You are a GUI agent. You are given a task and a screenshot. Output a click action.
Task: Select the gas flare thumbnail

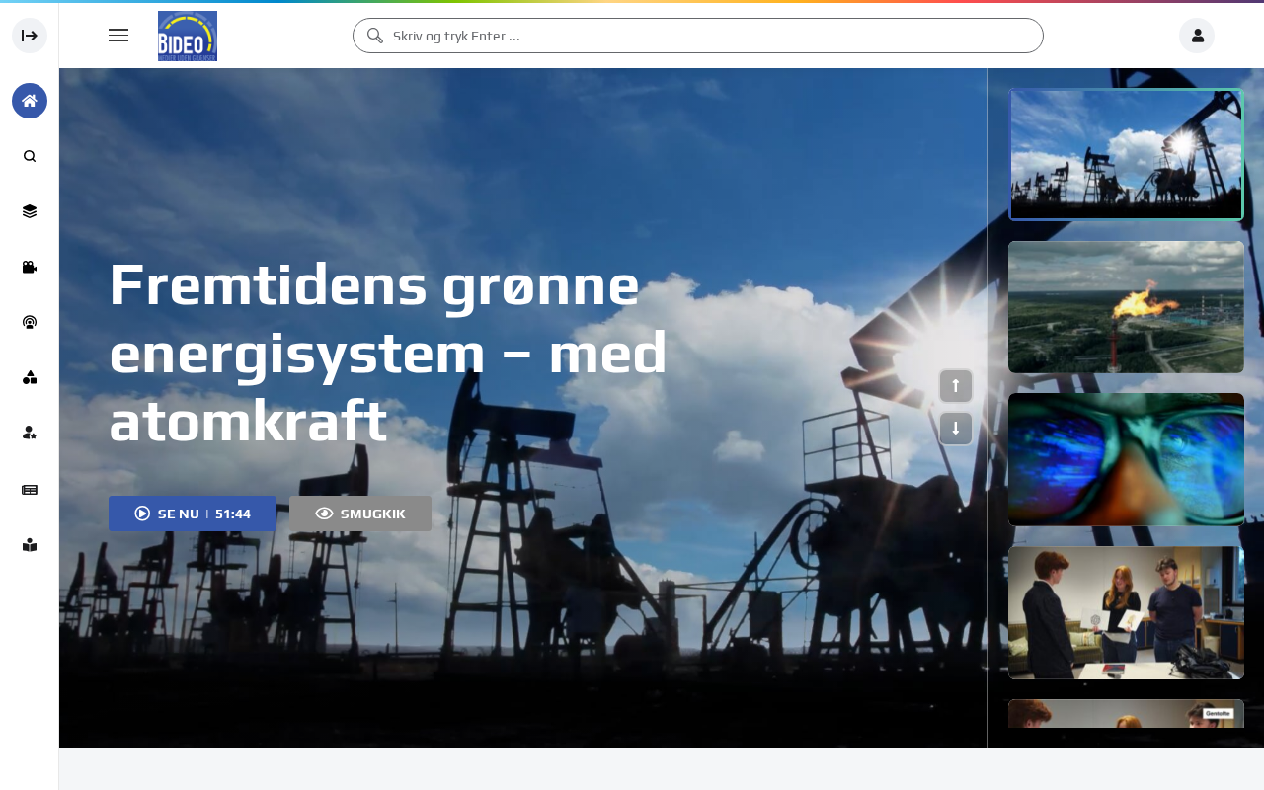[x=1126, y=307]
